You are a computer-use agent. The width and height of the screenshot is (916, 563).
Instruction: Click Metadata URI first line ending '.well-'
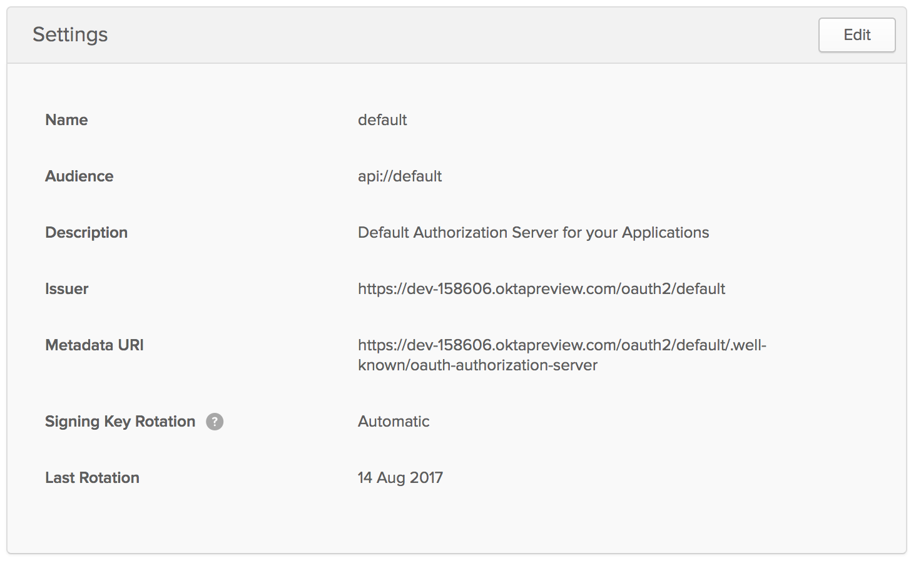pos(562,345)
